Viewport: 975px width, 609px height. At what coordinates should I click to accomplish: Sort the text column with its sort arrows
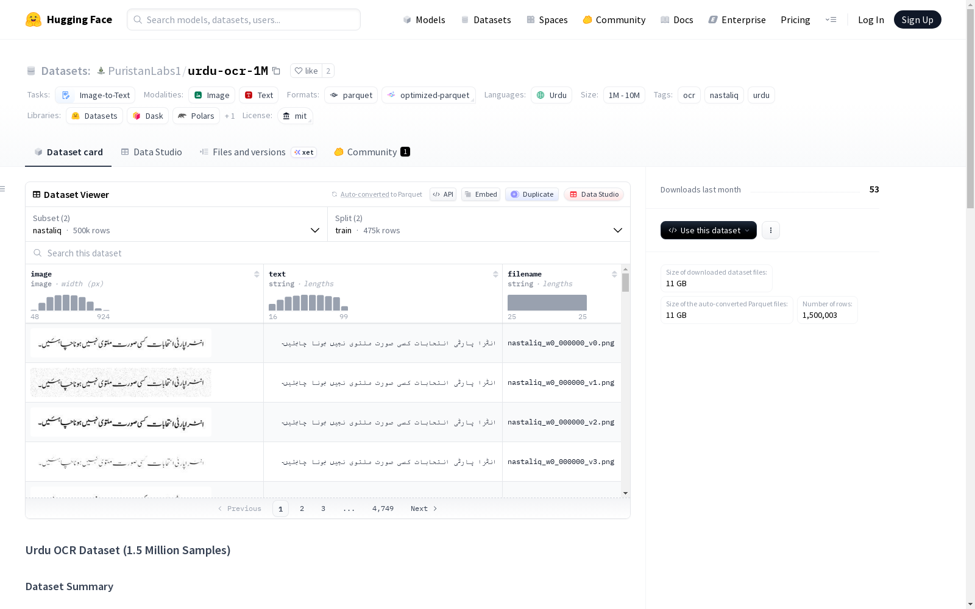pyautogui.click(x=495, y=274)
